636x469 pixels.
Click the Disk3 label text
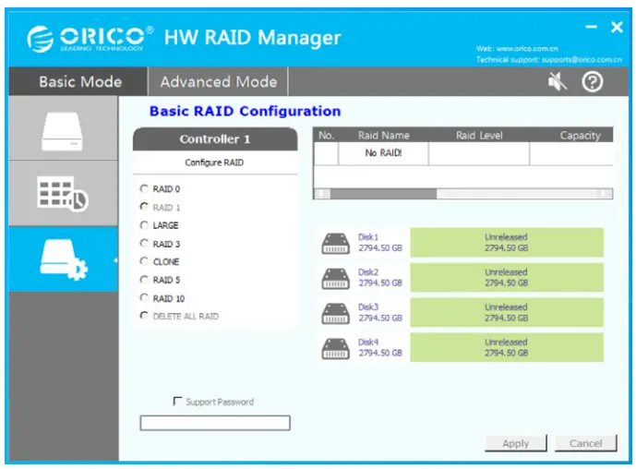point(368,307)
